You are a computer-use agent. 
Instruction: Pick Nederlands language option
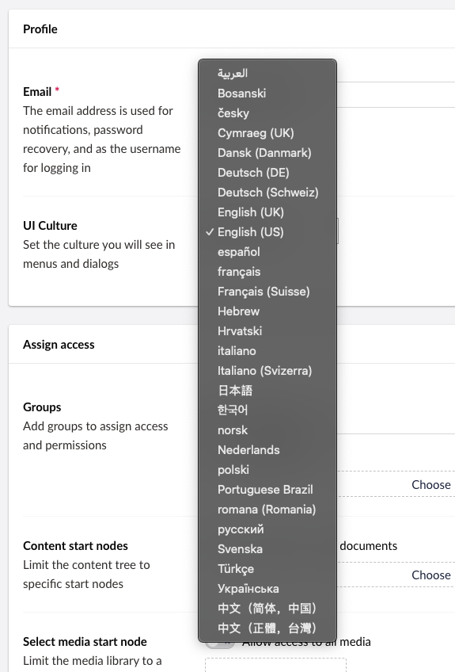coord(267,450)
